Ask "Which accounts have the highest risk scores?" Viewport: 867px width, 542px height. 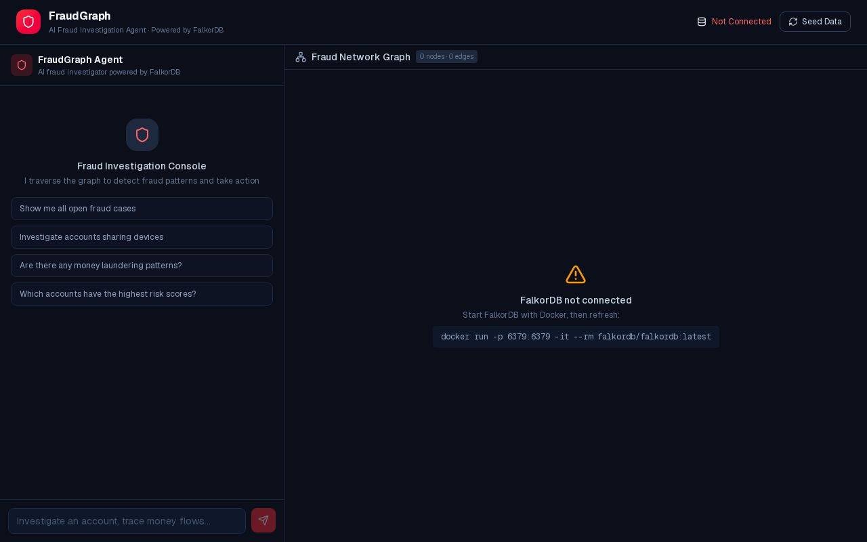[x=142, y=294]
